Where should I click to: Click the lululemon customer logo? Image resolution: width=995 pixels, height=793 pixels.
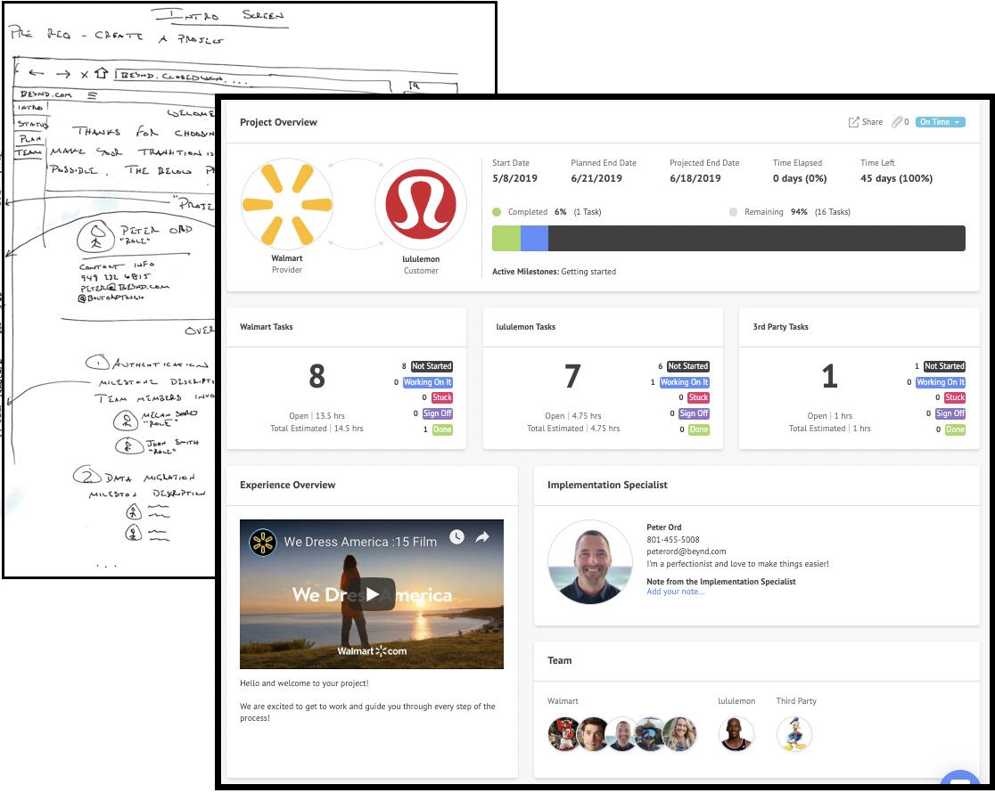tap(421, 204)
